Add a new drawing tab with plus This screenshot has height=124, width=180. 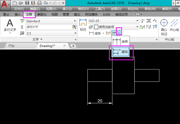[73, 46]
